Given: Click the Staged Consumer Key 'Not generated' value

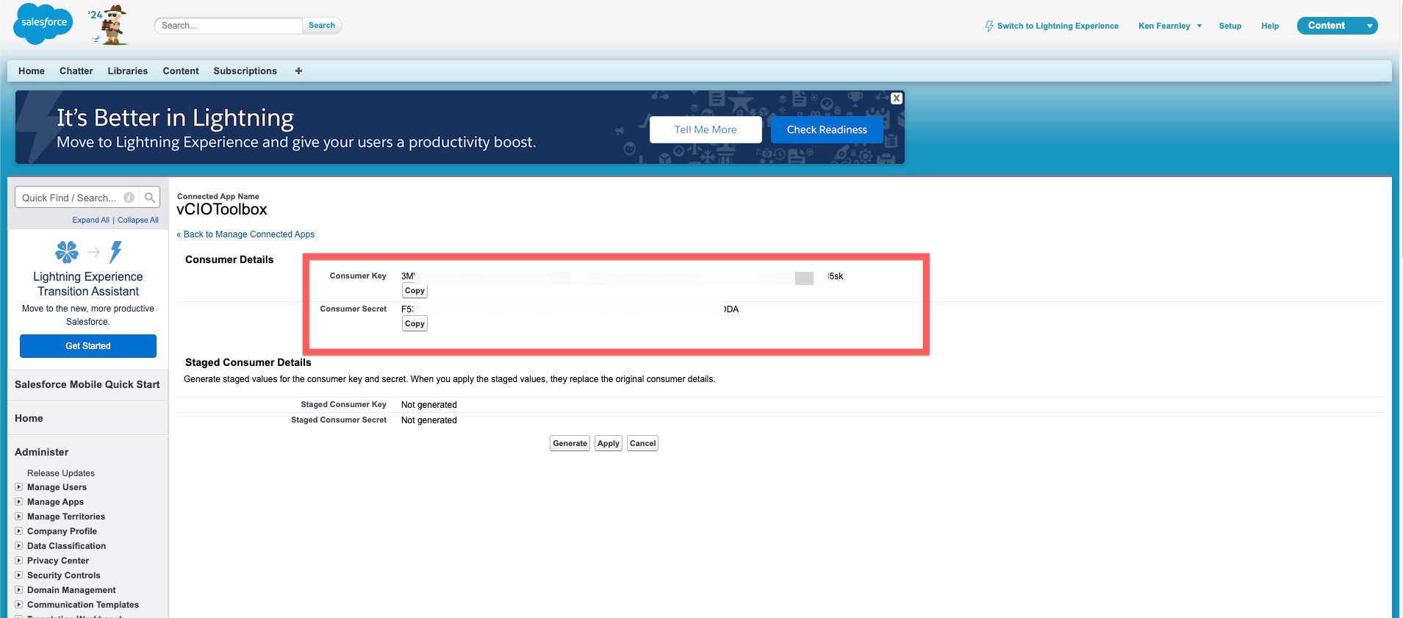Looking at the screenshot, I should point(429,405).
